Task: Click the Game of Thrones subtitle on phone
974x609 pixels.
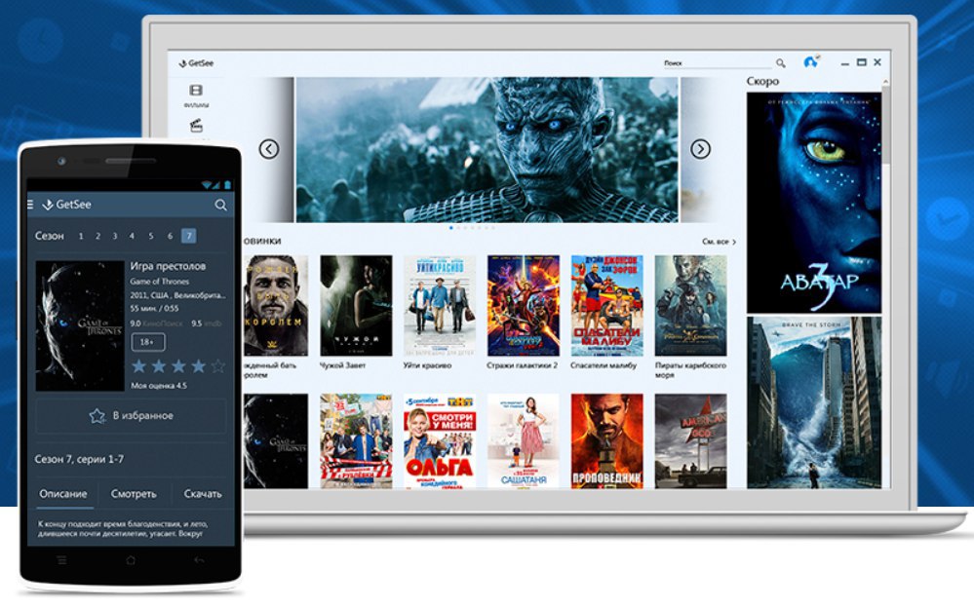Action: click(x=160, y=282)
